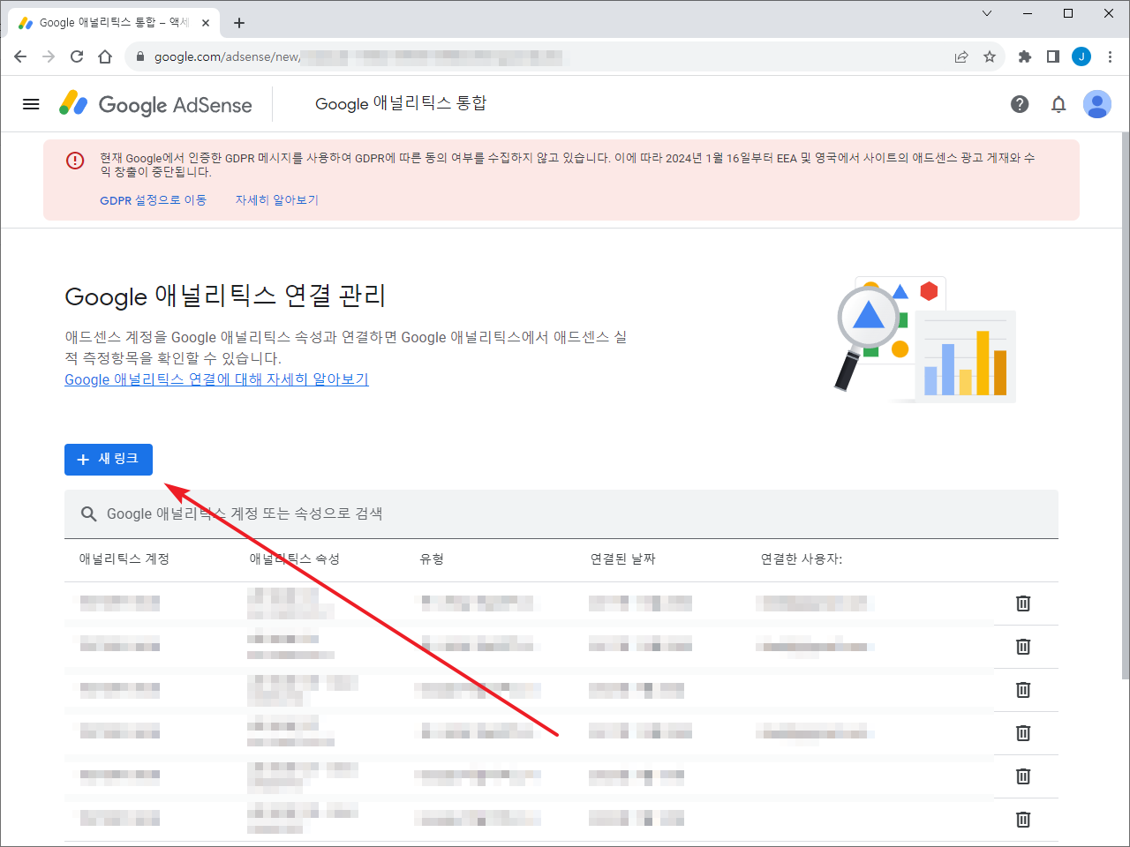Bookmark this page with the star icon
Viewport: 1130px width, 847px height.
click(x=990, y=56)
